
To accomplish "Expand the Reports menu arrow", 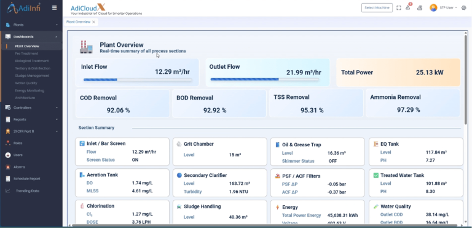I will point(57,120).
